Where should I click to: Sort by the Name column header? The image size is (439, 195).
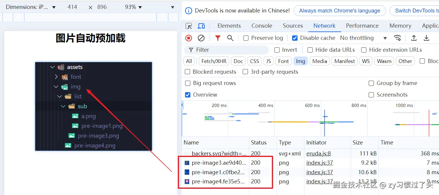click(215, 143)
